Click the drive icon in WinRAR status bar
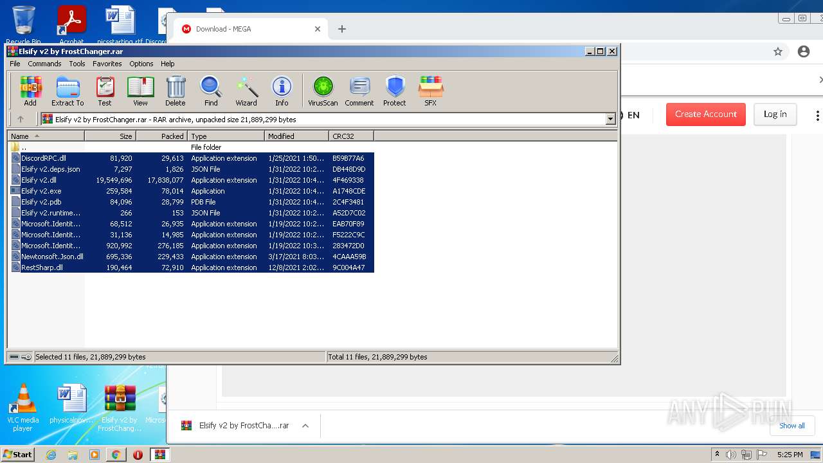 (14, 357)
